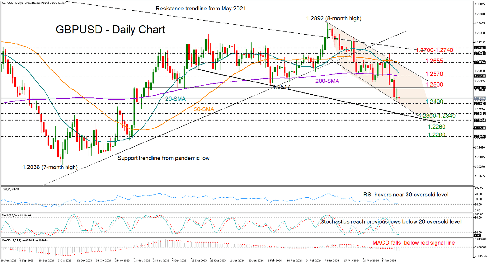
Task: Click the 1.2892 8-month high annotation
Action: tap(333, 18)
